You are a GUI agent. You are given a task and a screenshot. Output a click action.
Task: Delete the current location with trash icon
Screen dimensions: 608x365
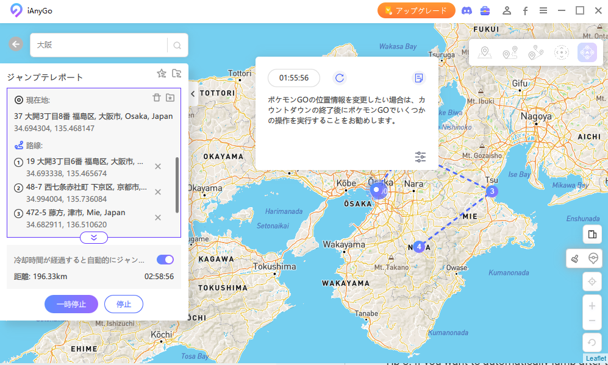(156, 97)
